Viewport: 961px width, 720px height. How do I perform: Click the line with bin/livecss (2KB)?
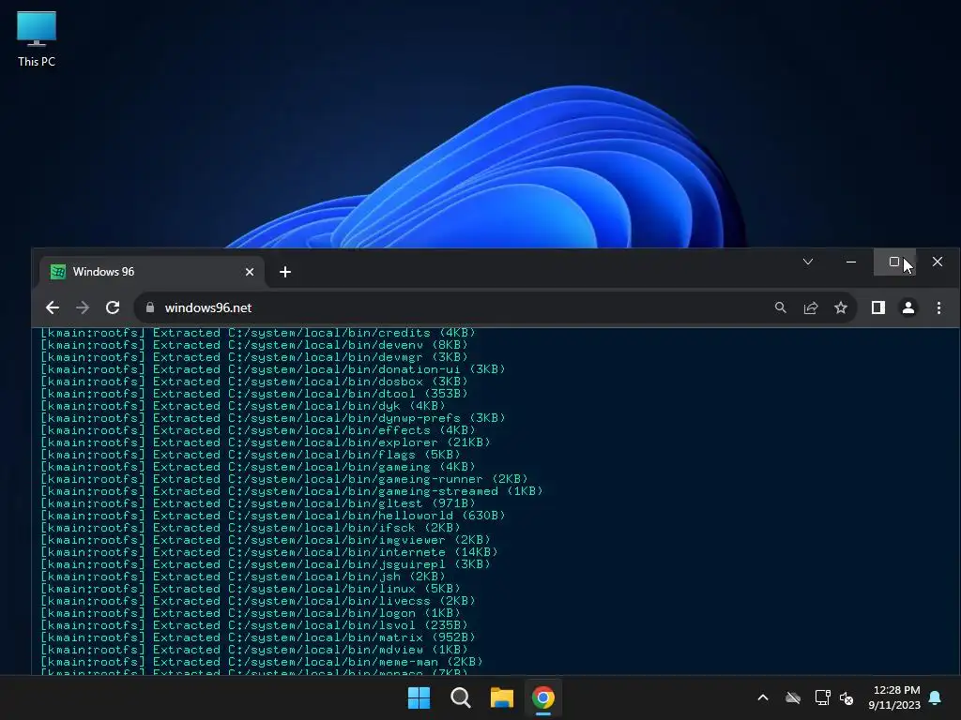pos(258,601)
